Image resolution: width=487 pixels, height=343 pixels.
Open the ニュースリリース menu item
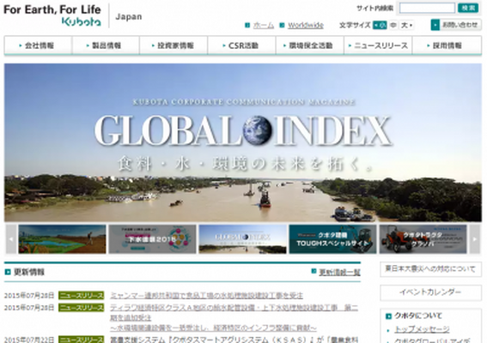pos(378,45)
